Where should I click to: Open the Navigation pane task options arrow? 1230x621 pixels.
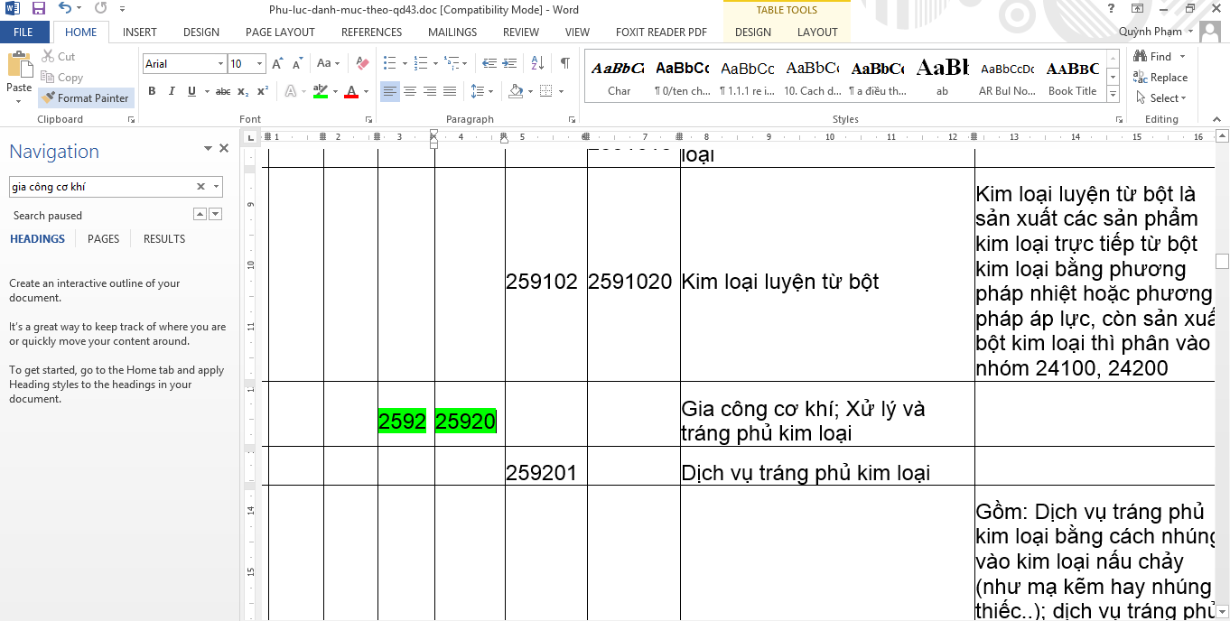(208, 149)
